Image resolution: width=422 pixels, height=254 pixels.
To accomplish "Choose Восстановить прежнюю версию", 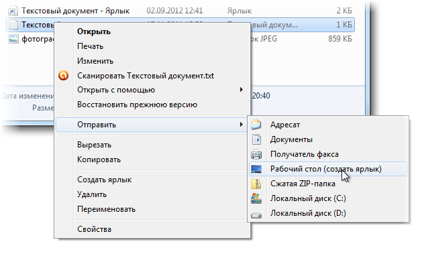I will (x=152, y=105).
